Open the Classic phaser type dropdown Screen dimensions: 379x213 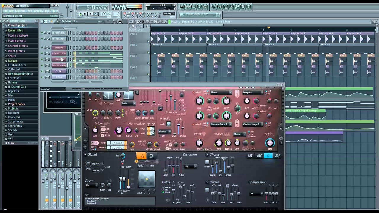pyautogui.click(x=240, y=134)
